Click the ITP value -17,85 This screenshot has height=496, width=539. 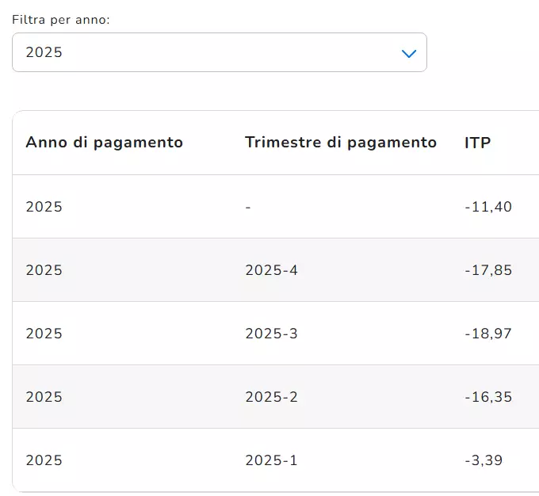tap(488, 270)
